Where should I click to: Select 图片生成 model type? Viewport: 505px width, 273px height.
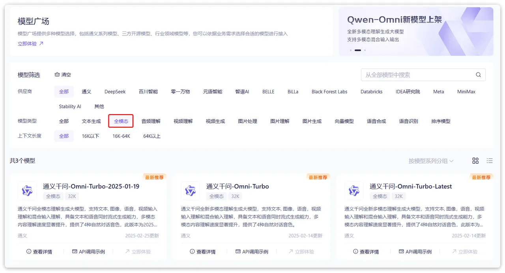pyautogui.click(x=312, y=121)
